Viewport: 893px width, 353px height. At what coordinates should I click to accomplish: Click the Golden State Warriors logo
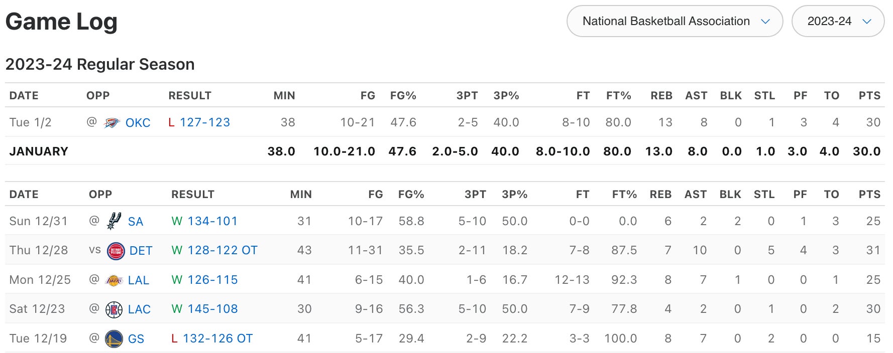point(114,338)
